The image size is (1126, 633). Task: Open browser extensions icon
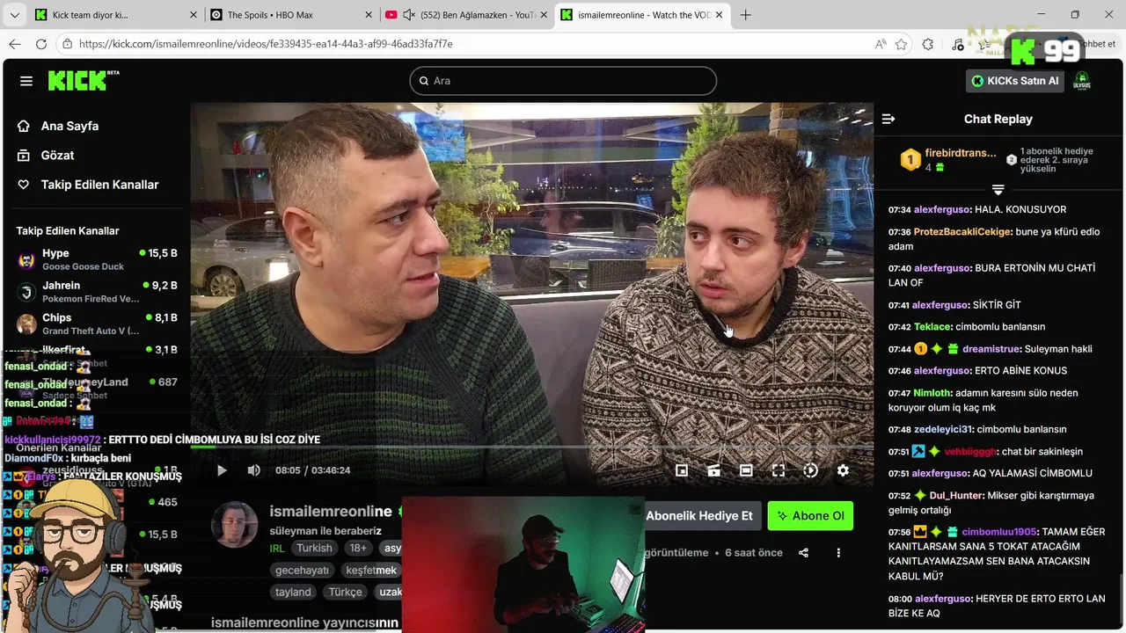tap(928, 44)
